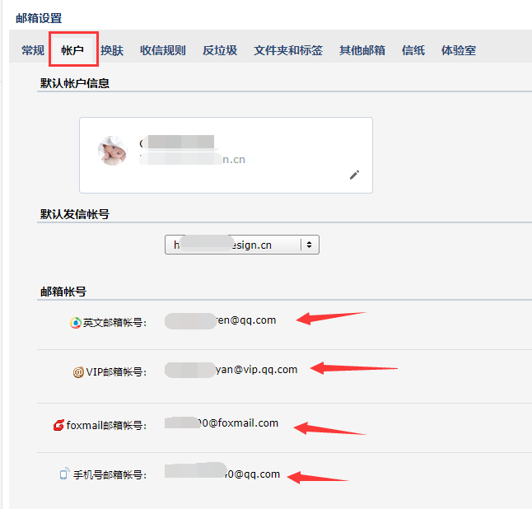The image size is (532, 509).
Task: Click the @foxmail.com mailbox address
Action: (x=222, y=423)
